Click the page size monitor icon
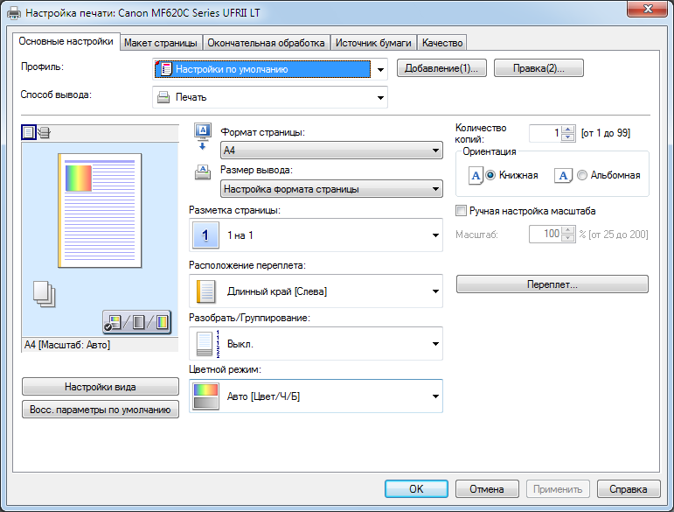The image size is (674, 512). tap(203, 137)
